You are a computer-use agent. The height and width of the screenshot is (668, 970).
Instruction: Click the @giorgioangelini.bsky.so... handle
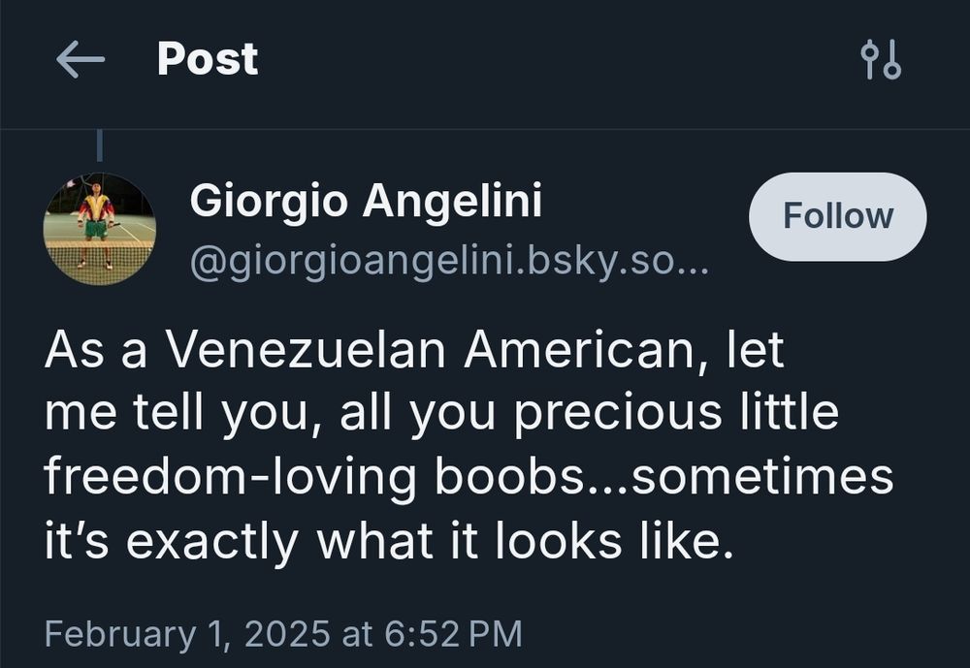click(449, 261)
